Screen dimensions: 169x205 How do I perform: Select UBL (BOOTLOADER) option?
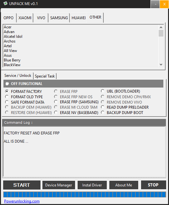103,91
